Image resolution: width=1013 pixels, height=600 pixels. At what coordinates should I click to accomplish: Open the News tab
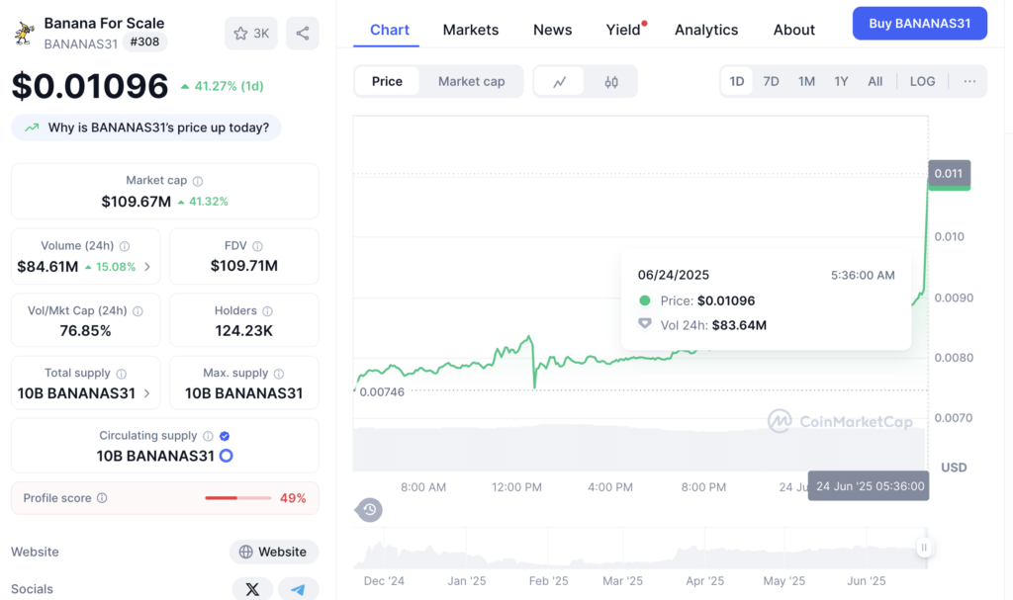552,30
